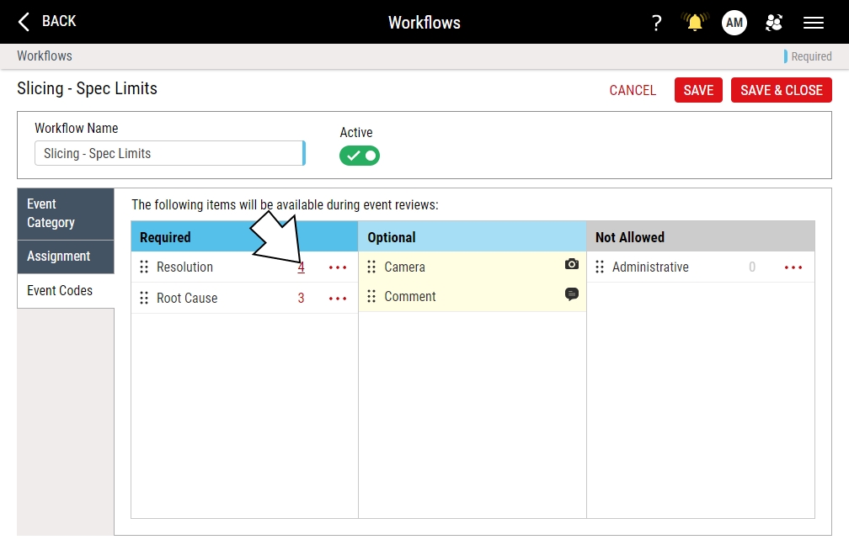Click the users group icon
The width and height of the screenshot is (849, 545).
(774, 23)
